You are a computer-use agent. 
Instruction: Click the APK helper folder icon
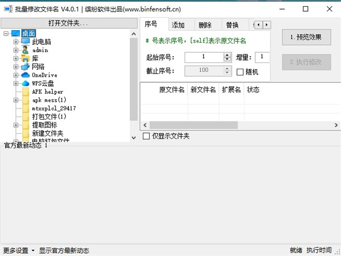[26, 91]
